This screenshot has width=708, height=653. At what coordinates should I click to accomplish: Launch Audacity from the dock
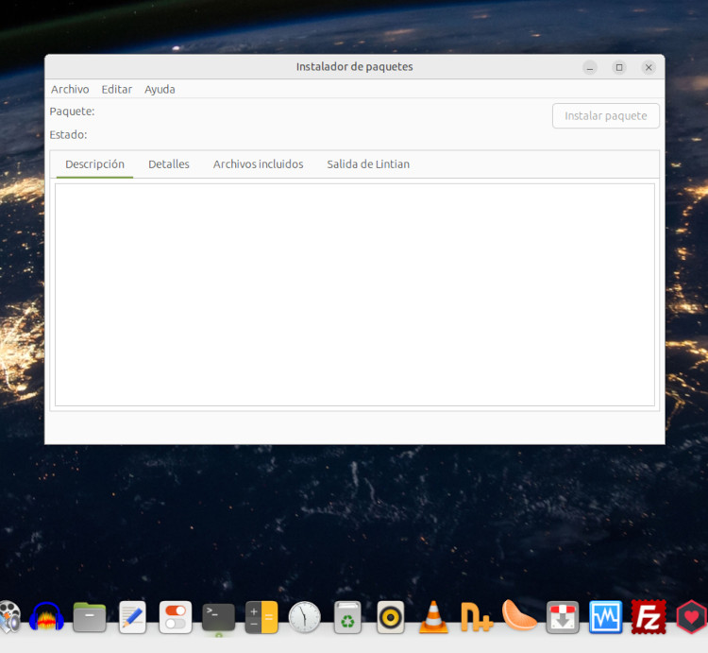coord(46,617)
